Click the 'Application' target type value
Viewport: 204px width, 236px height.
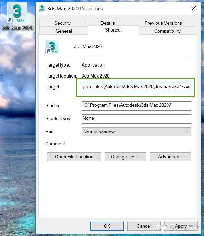tap(93, 65)
